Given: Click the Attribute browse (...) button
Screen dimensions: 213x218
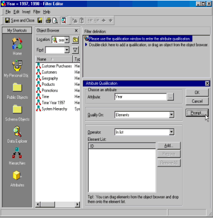Looking at the screenshot, I should [170, 97].
